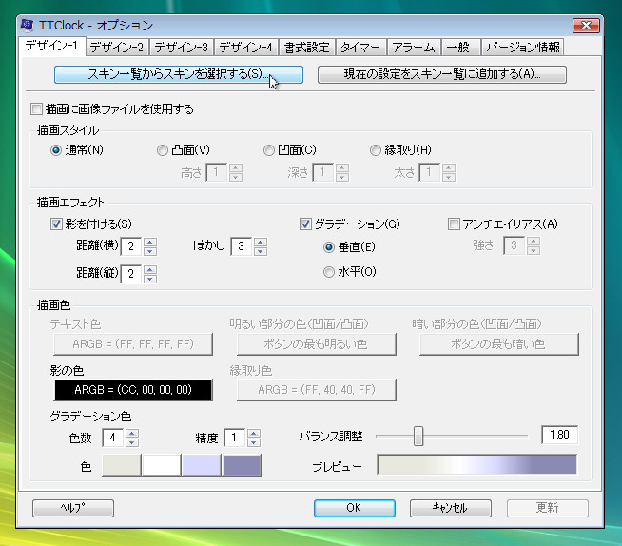Open the 書式設定 tab
The image size is (622, 546).
pos(306,48)
